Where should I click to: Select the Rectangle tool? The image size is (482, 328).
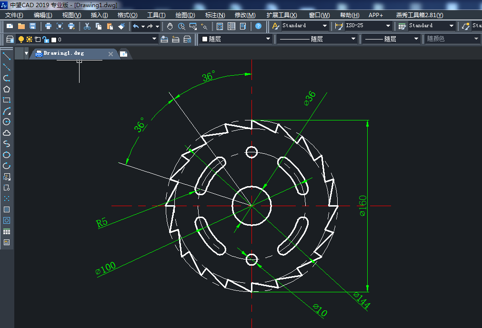[x=7, y=100]
